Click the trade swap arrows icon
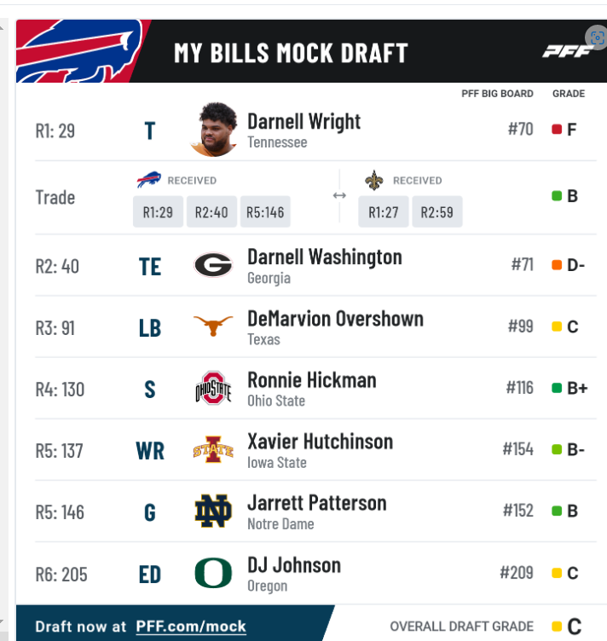Screen dimensions: 607x641 (339, 195)
